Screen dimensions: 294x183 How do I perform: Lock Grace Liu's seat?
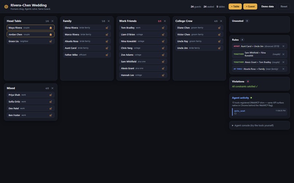click(x=51, y=41)
